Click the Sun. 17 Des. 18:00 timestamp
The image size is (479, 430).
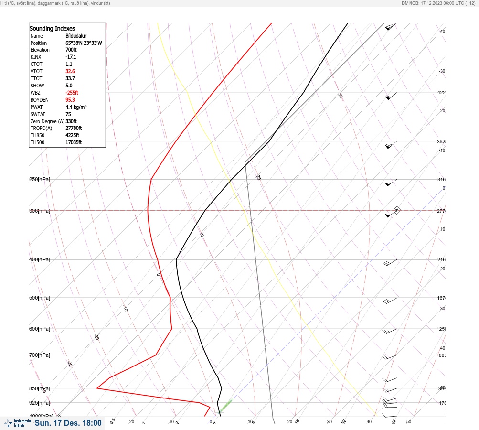(x=68, y=423)
